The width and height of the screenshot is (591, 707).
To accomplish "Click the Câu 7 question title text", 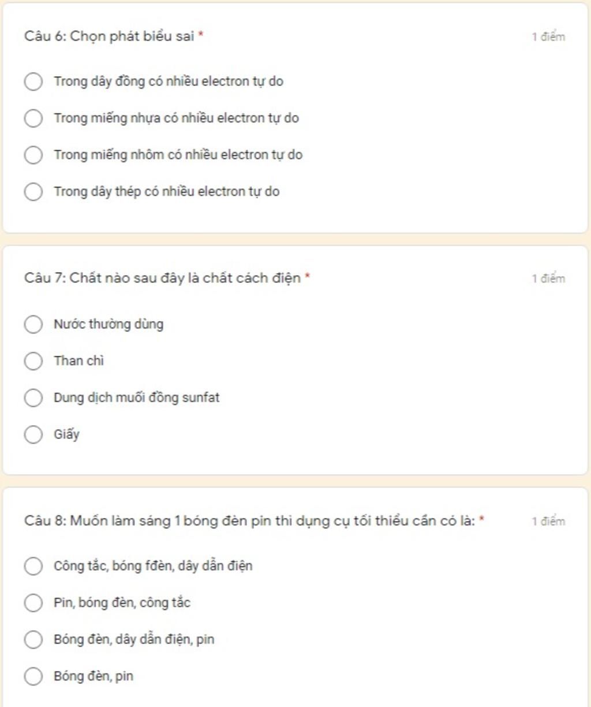I will coord(162,278).
